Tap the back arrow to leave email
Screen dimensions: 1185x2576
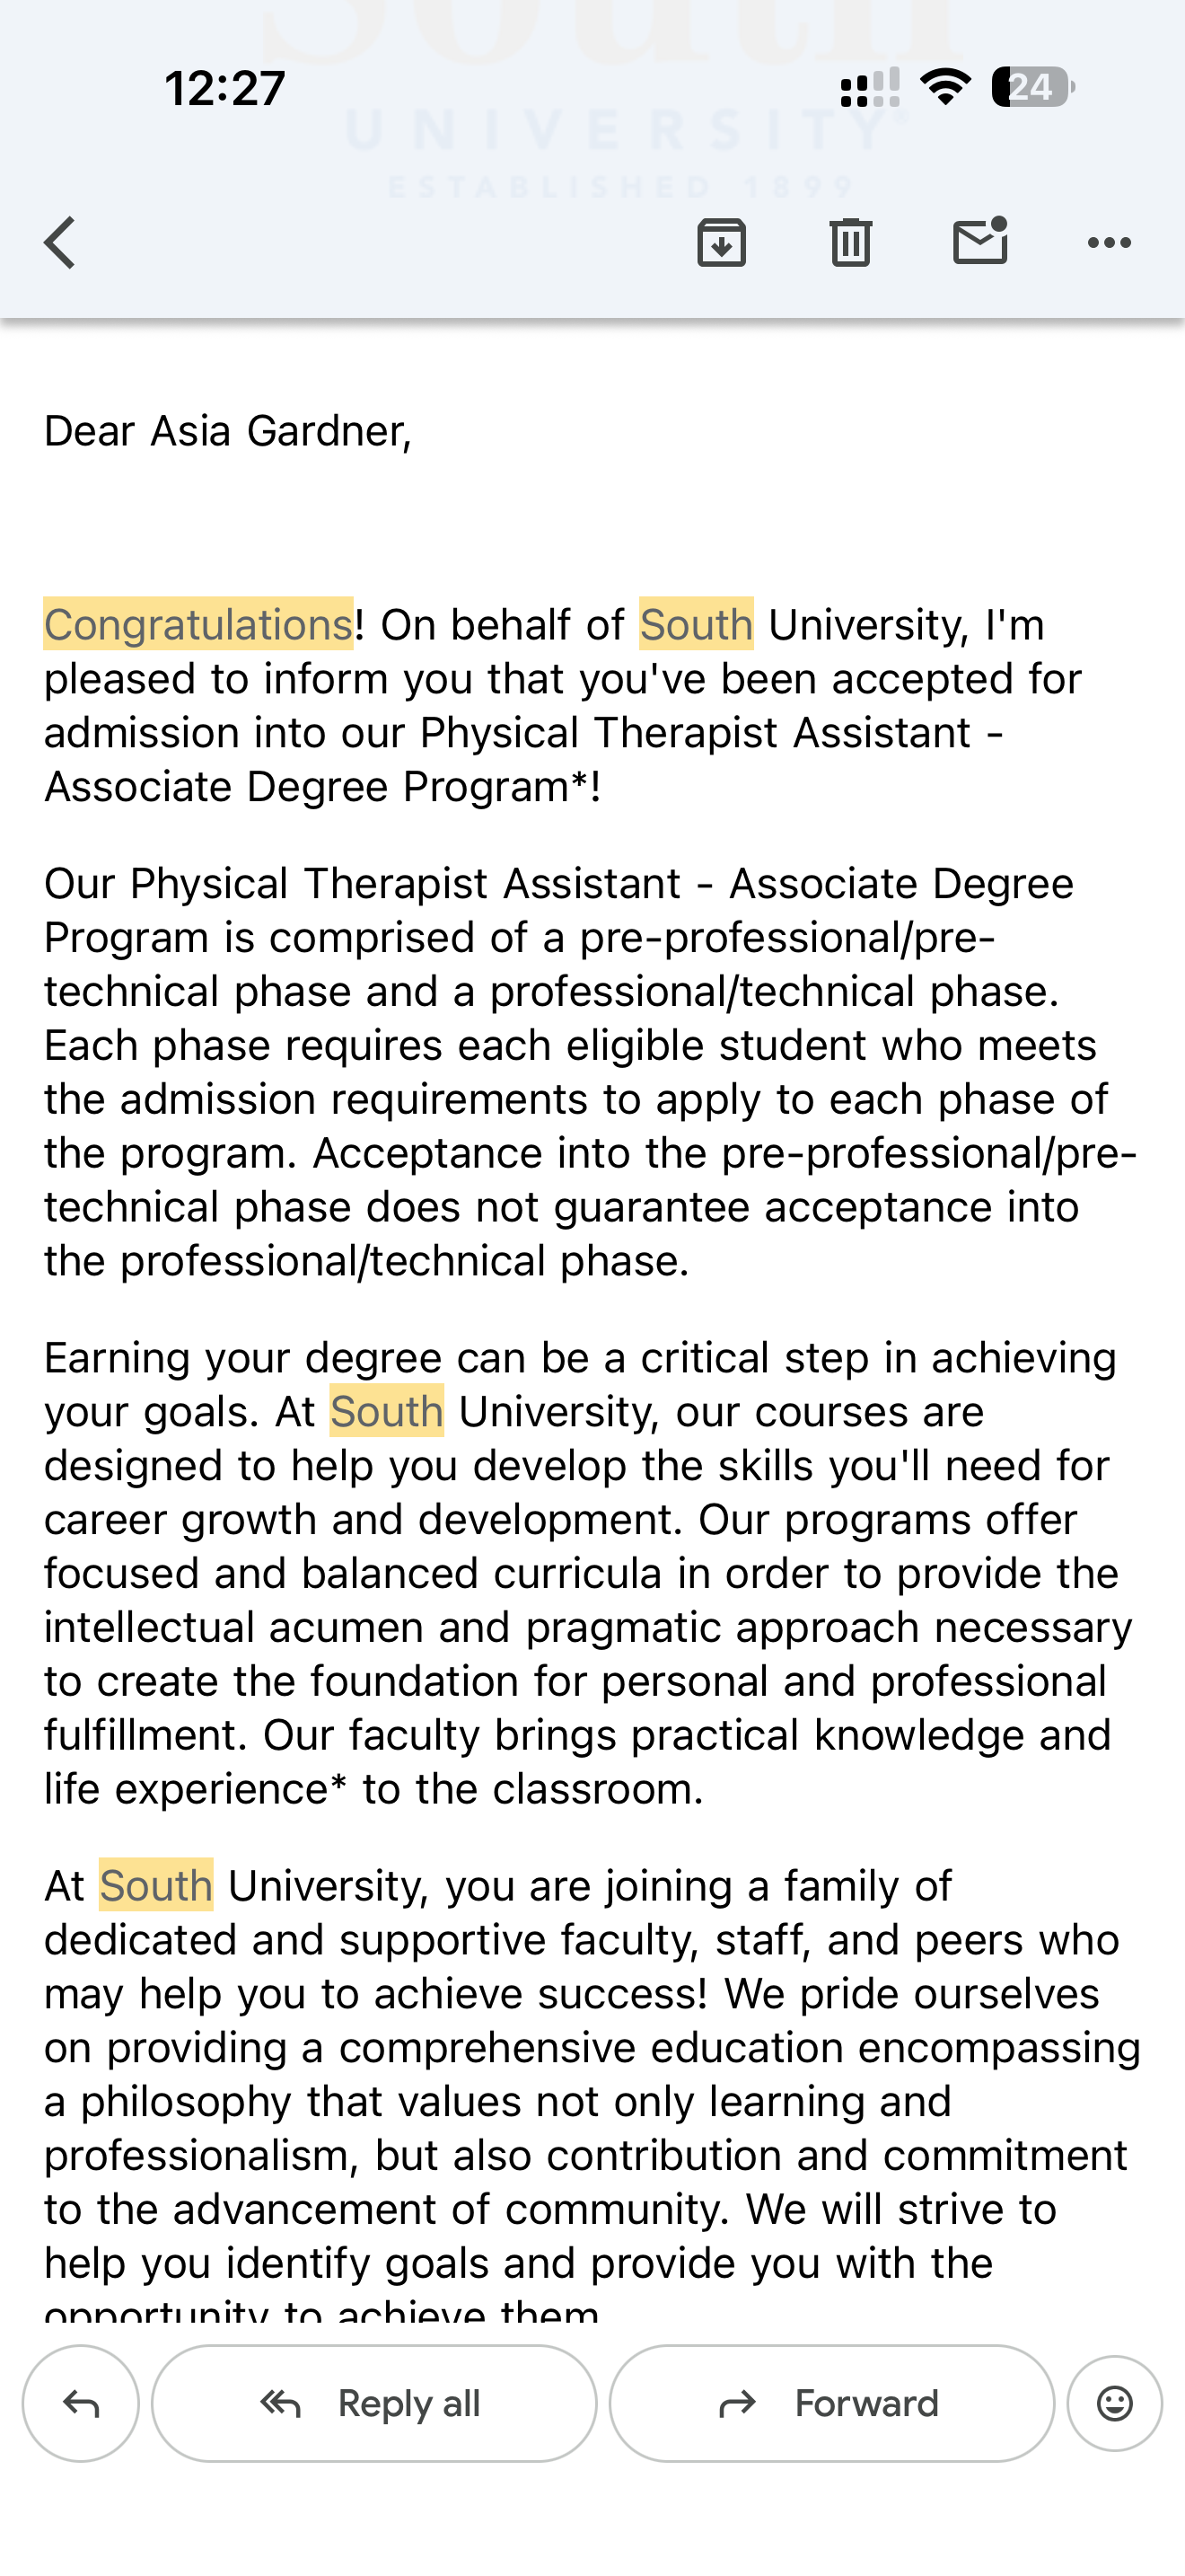(x=60, y=243)
